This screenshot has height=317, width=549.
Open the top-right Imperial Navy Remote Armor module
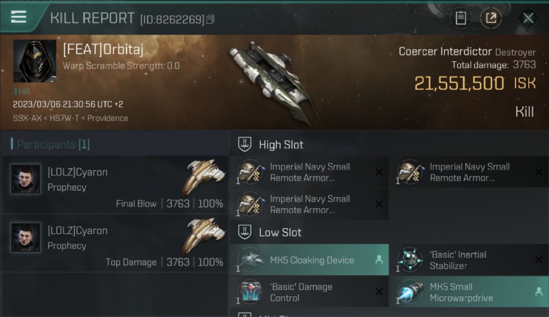point(469,172)
